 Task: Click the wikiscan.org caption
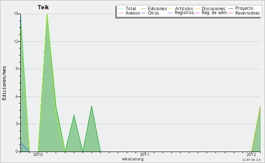(x=132, y=159)
